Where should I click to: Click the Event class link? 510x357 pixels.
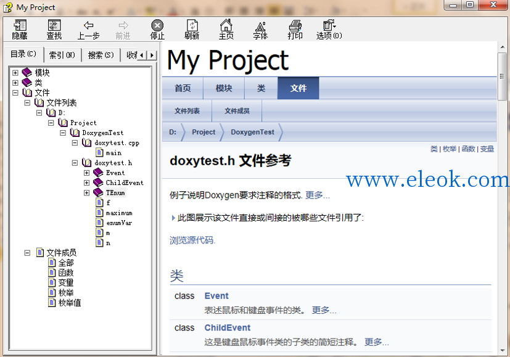click(x=216, y=296)
